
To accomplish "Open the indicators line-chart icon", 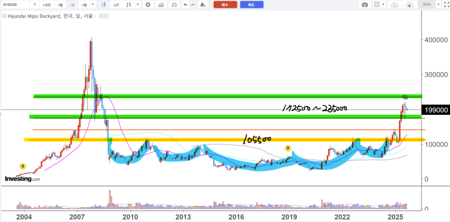I will (x=116, y=5).
